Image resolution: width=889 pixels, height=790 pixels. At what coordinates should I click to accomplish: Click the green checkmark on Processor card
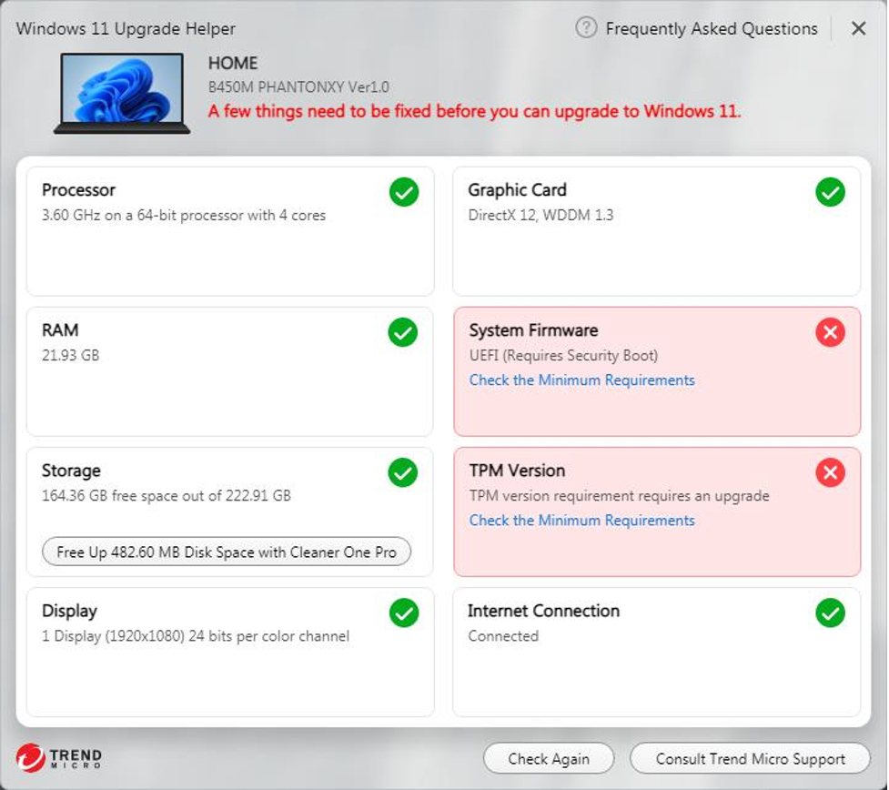click(x=404, y=192)
